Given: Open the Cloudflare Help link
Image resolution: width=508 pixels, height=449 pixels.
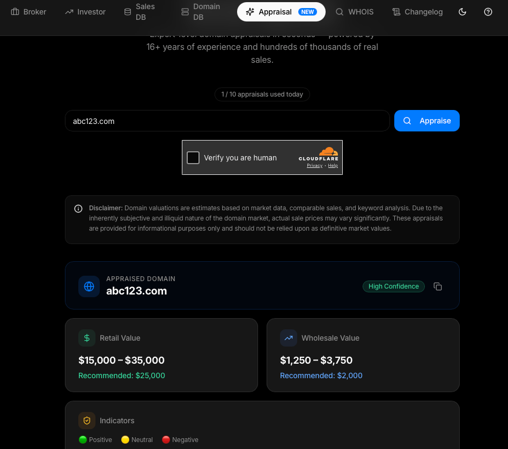Looking at the screenshot, I should click(x=333, y=166).
